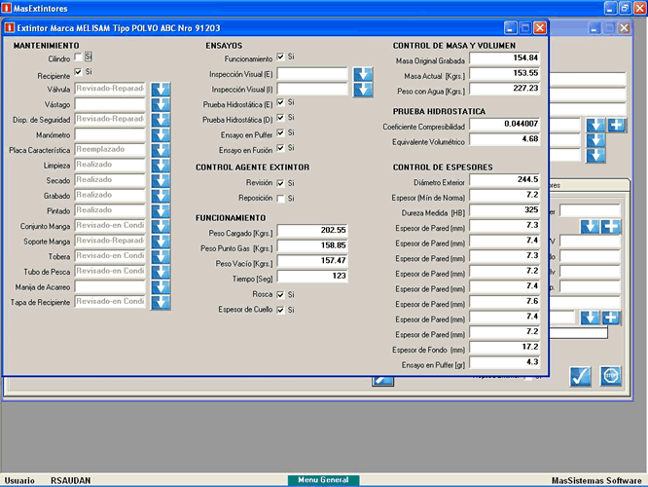Click the pencil edit icon below the dialog

pyautogui.click(x=381, y=381)
